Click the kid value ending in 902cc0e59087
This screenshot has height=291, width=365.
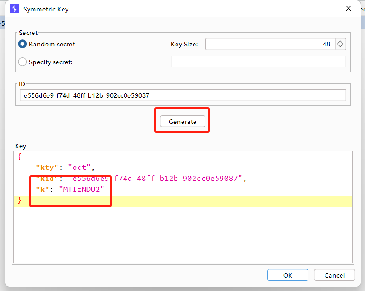coord(157,179)
